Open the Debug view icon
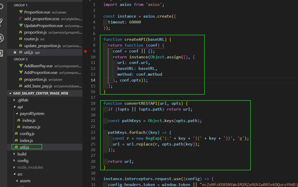Viewport: 298px width, 187px height. pos(1,38)
